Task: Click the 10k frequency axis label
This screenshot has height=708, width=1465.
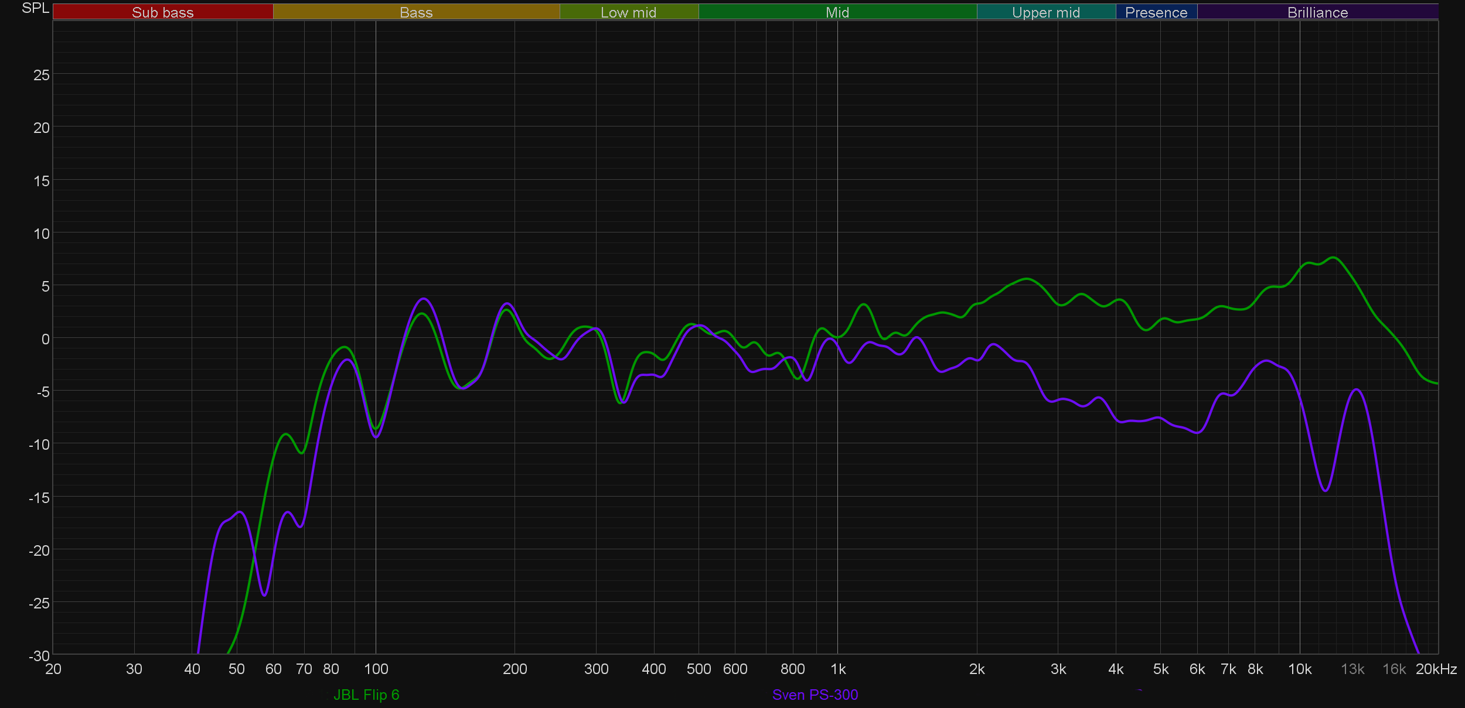Action: click(1300, 669)
